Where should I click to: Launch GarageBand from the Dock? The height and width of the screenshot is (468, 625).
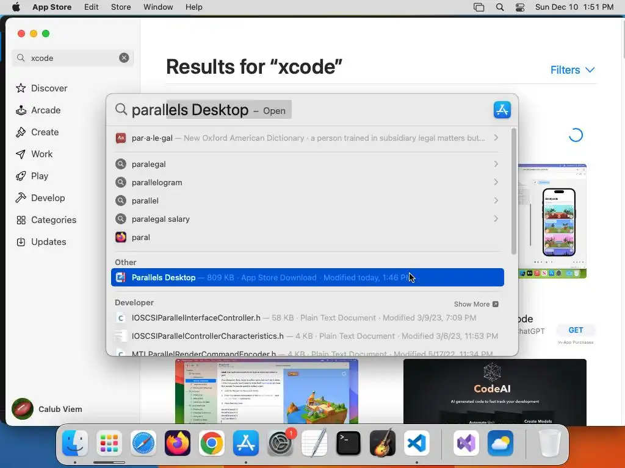(x=383, y=442)
